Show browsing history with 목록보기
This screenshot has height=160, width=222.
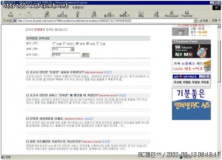(x=124, y=14)
